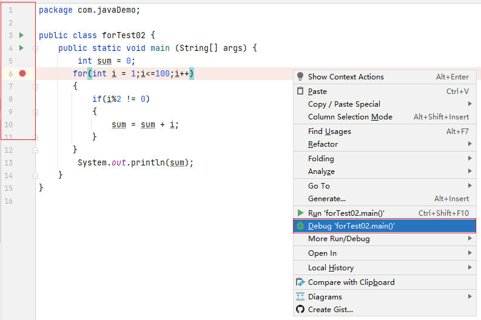The image size is (481, 320).
Task: Click fold end marker on line 11
Action: click(x=36, y=138)
